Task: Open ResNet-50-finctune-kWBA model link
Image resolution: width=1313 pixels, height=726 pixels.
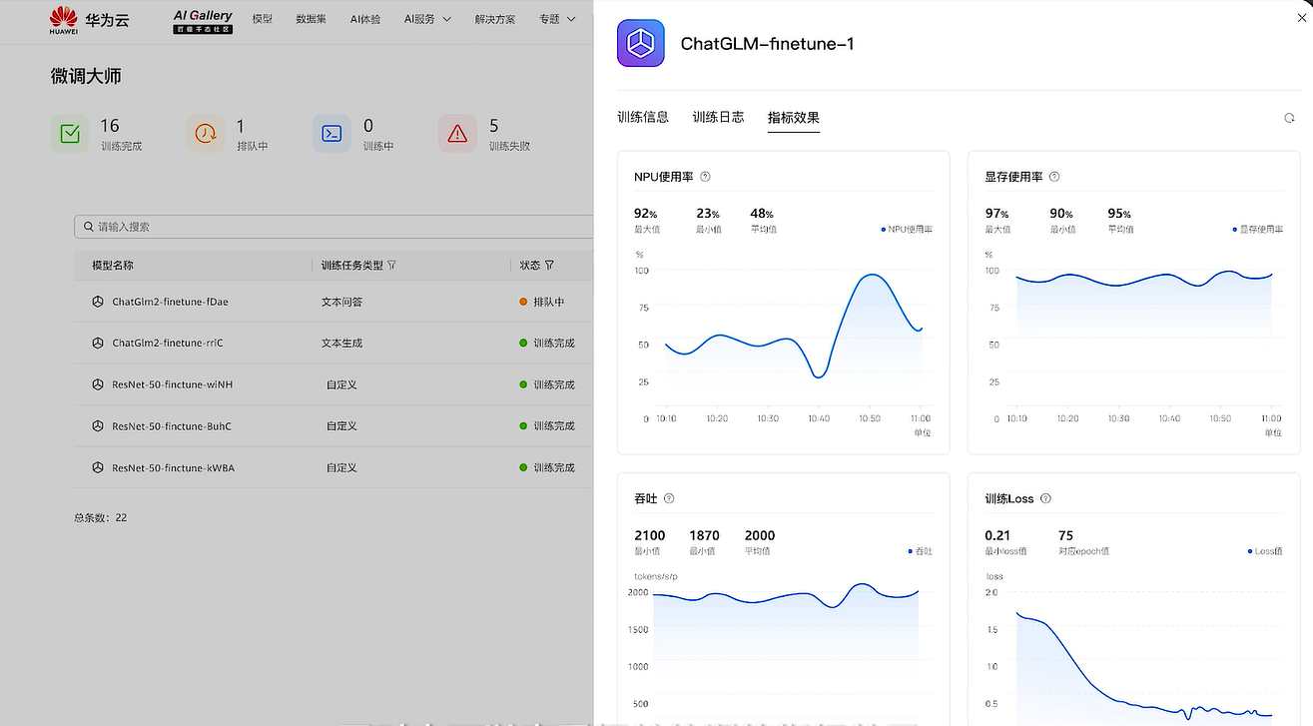Action: pyautogui.click(x=174, y=467)
